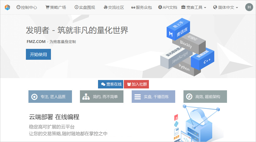
Task: Click the info icon beside API文档
Action: pyautogui.click(x=160, y=7)
